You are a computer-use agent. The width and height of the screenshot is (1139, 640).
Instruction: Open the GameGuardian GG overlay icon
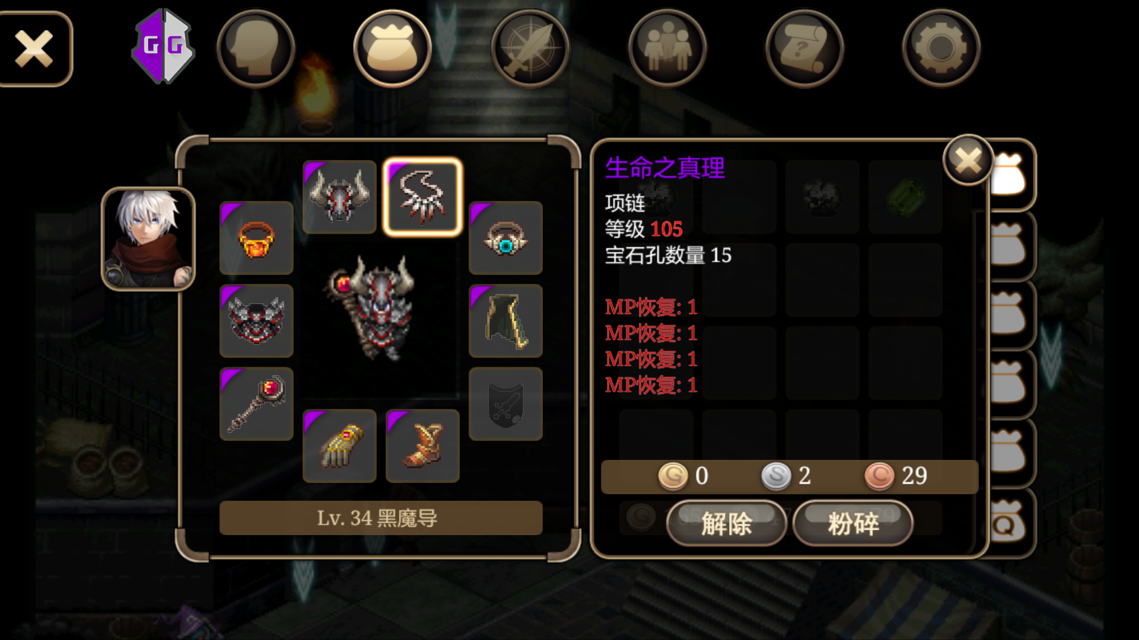[163, 46]
